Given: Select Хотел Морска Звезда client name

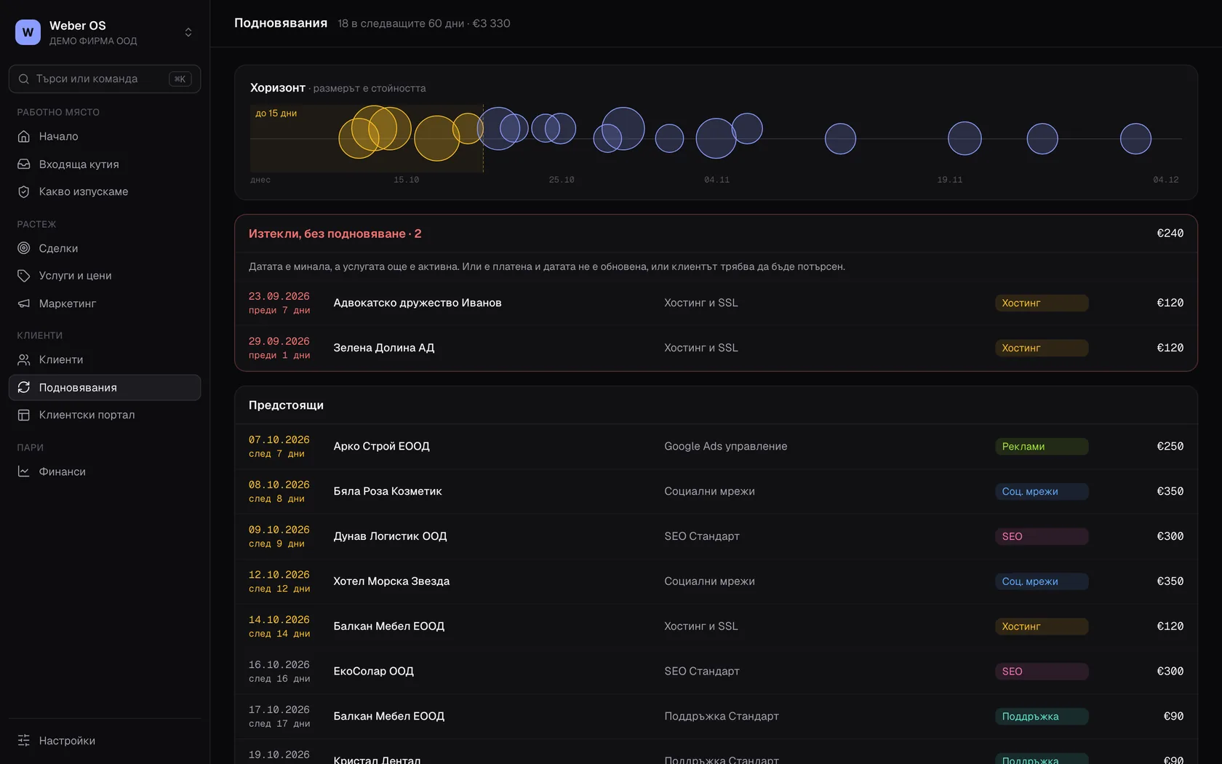Looking at the screenshot, I should click(x=391, y=581).
